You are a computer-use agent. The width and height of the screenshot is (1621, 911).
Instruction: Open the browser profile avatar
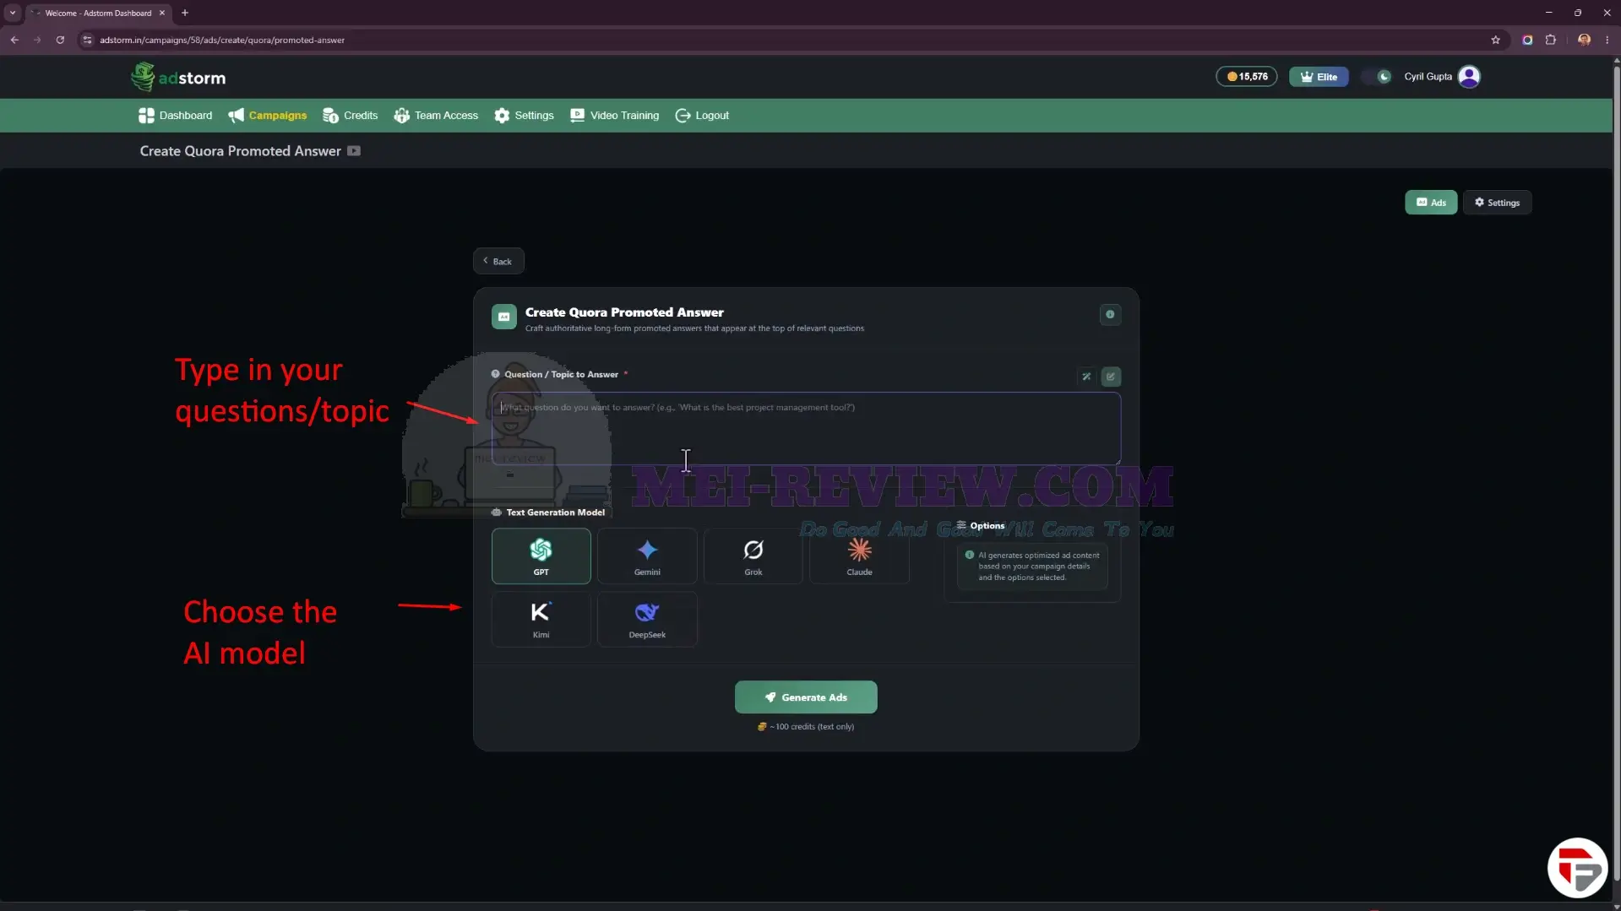point(1584,40)
